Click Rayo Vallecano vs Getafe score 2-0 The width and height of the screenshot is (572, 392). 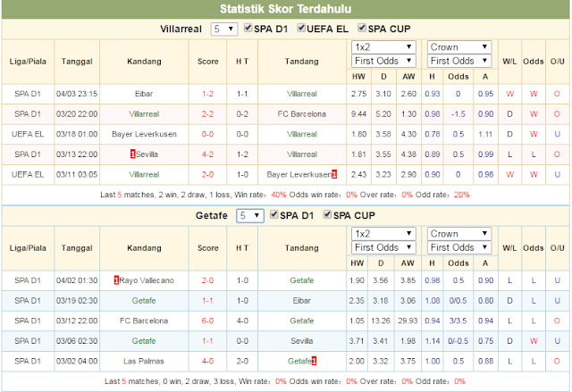click(207, 280)
